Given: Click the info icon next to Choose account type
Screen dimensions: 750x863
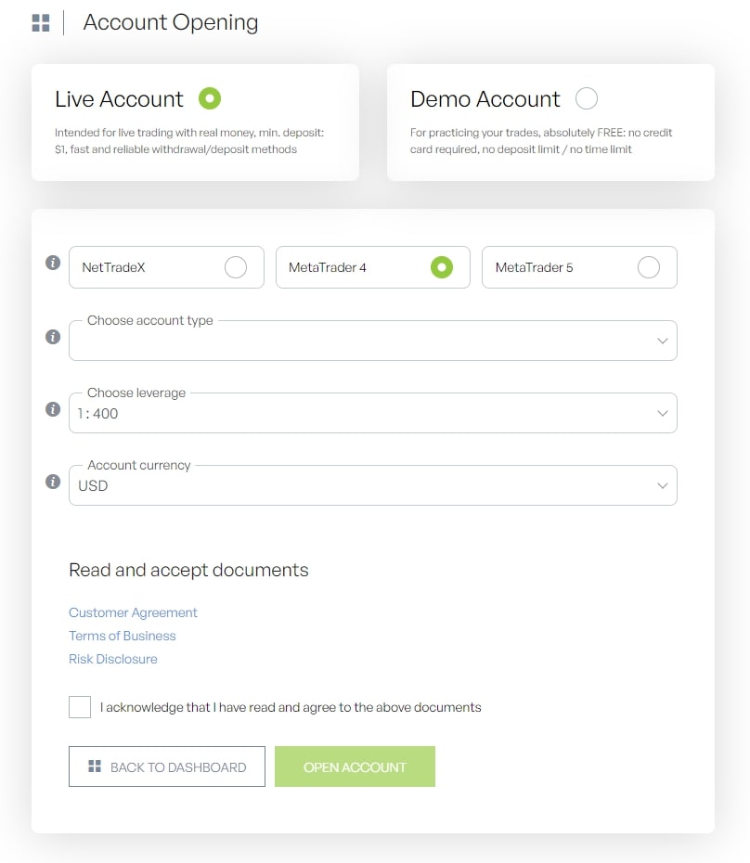Looking at the screenshot, I should click(53, 337).
